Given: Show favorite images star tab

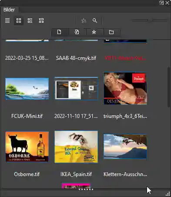Looking at the screenshot, I should (94, 32).
